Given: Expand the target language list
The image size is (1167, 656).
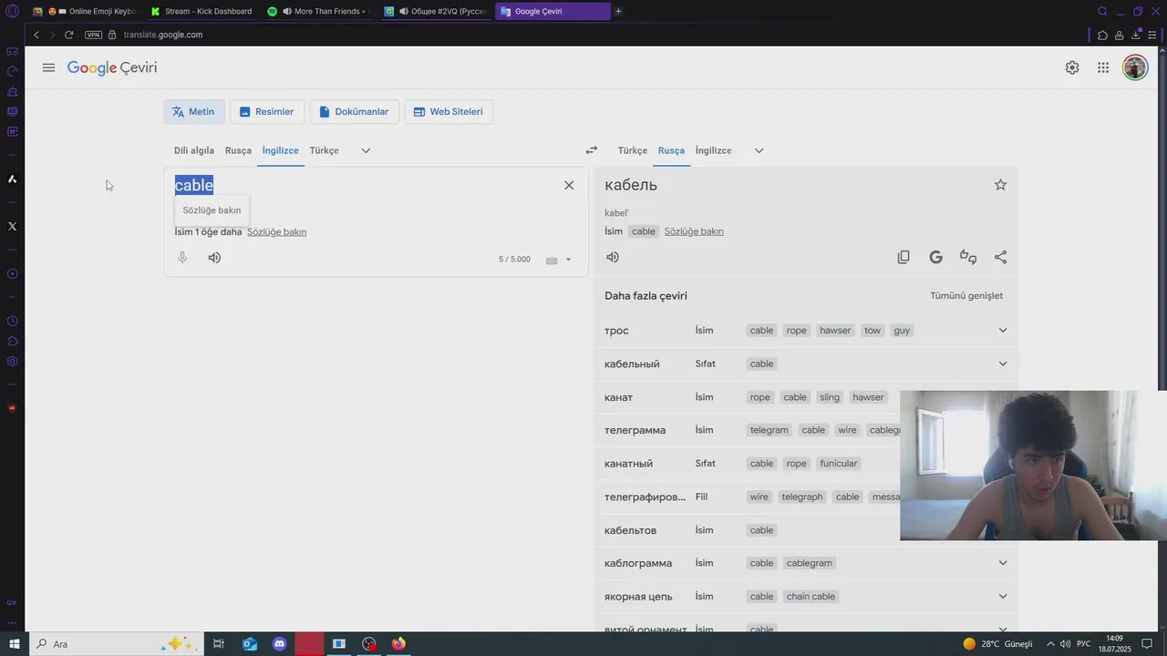Looking at the screenshot, I should point(759,150).
